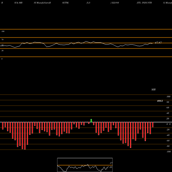The height and width of the screenshot is (172, 172).
Task: Click the stock code 522183 in header
Action: tap(115, 3)
